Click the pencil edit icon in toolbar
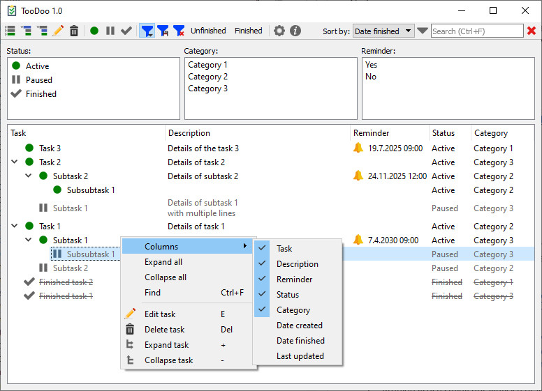The image size is (542, 391). click(58, 31)
